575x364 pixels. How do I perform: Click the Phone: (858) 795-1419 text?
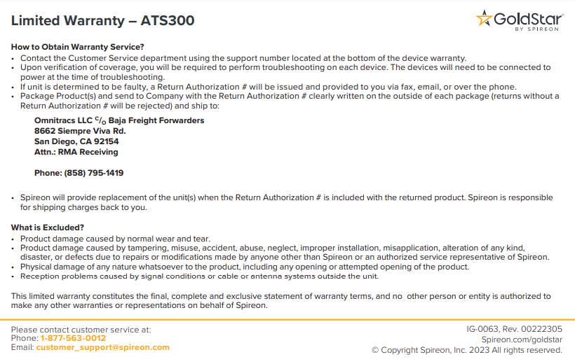pyautogui.click(x=79, y=173)
